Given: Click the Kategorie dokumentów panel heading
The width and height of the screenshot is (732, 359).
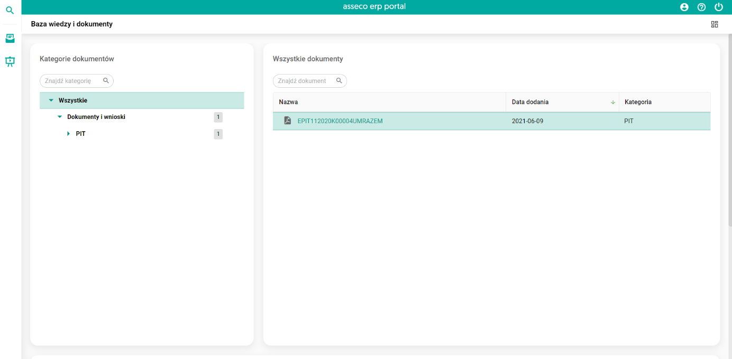Looking at the screenshot, I should tap(77, 59).
